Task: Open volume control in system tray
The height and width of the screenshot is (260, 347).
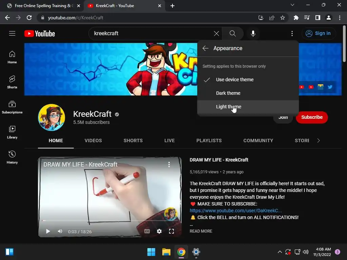Action: point(306,252)
